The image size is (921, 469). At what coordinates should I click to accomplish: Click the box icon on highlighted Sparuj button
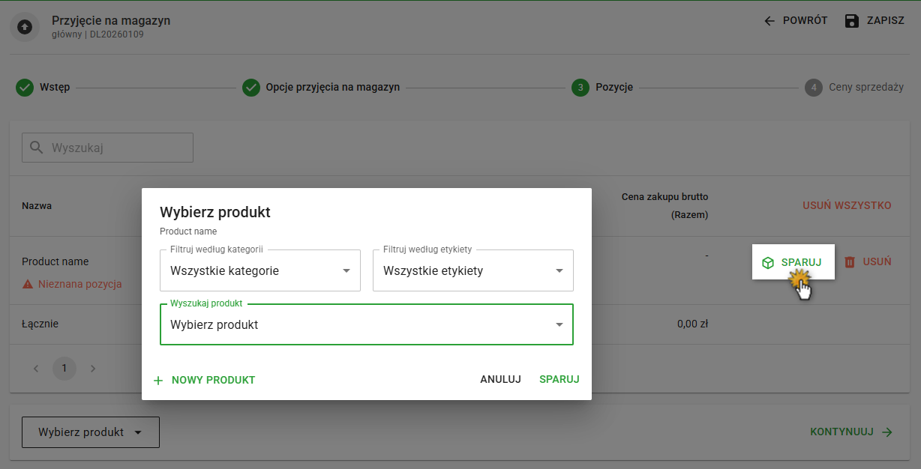pos(768,263)
